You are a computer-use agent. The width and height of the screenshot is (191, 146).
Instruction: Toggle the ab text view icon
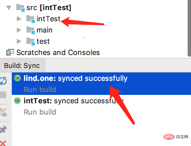(x=3, y=113)
